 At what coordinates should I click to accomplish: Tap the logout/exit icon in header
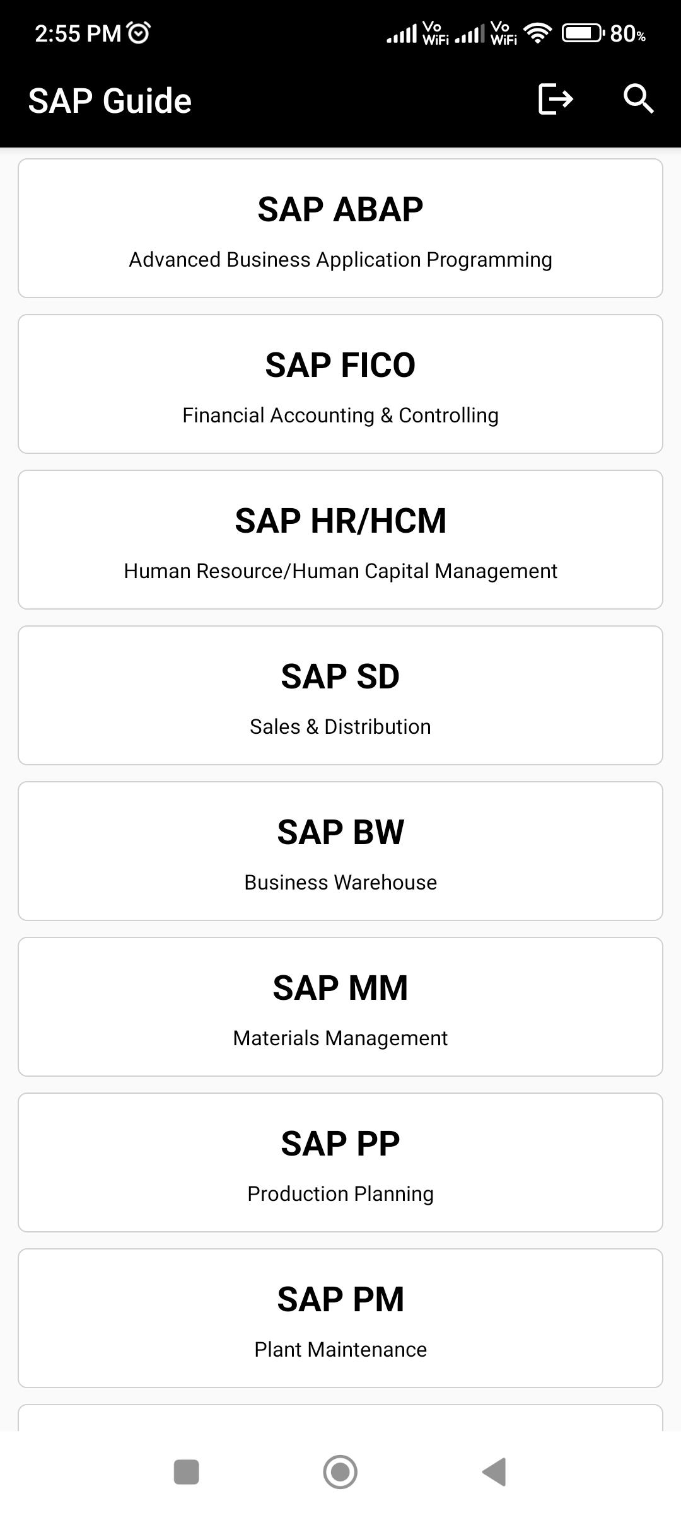pyautogui.click(x=556, y=100)
